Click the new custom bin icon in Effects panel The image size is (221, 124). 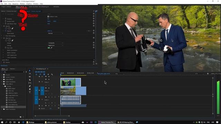click(x=21, y=117)
